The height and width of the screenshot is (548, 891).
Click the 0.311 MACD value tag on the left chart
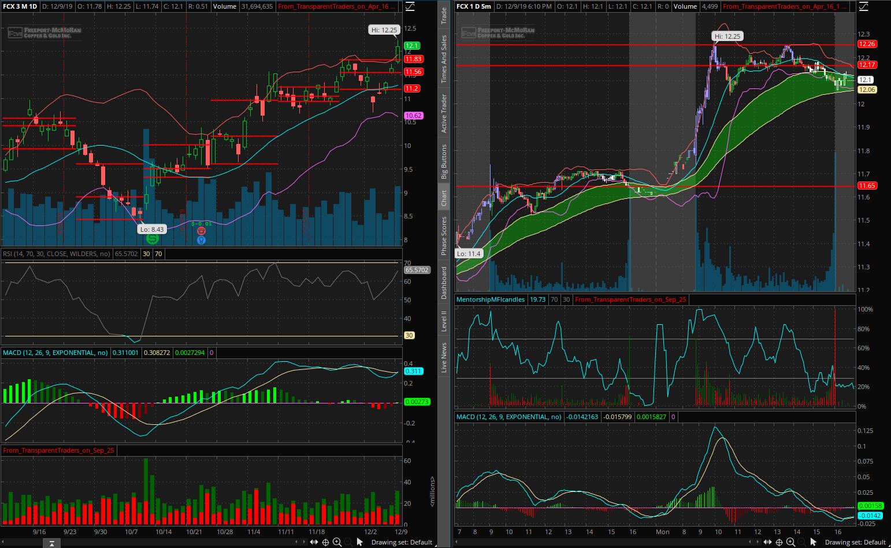[413, 371]
